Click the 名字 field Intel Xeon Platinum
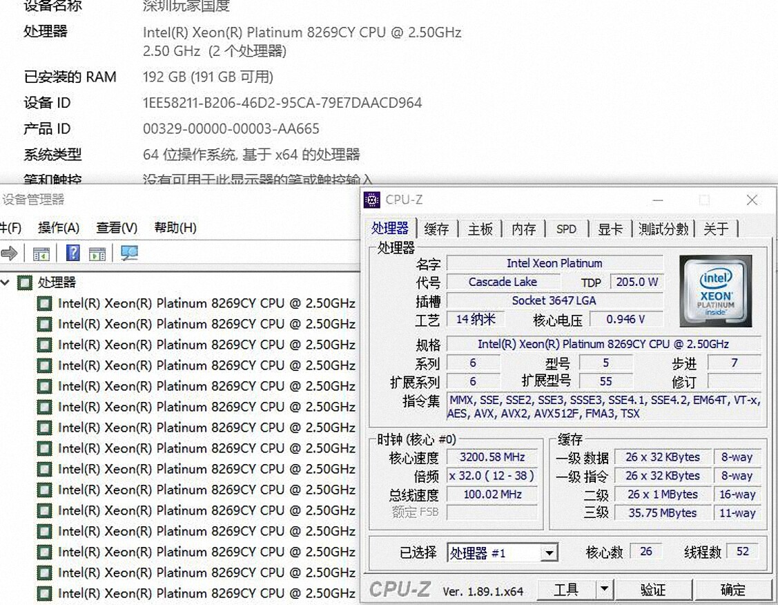778x605 pixels. pyautogui.click(x=555, y=263)
